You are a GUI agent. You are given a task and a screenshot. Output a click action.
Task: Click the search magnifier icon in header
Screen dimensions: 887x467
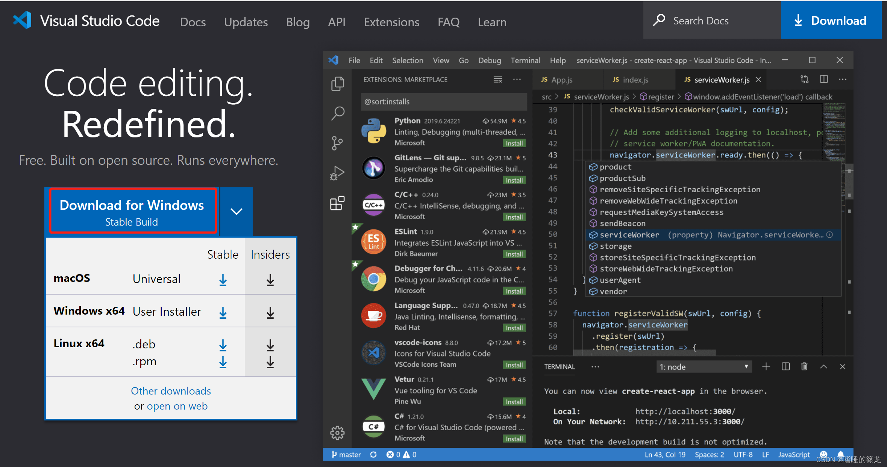(x=659, y=20)
